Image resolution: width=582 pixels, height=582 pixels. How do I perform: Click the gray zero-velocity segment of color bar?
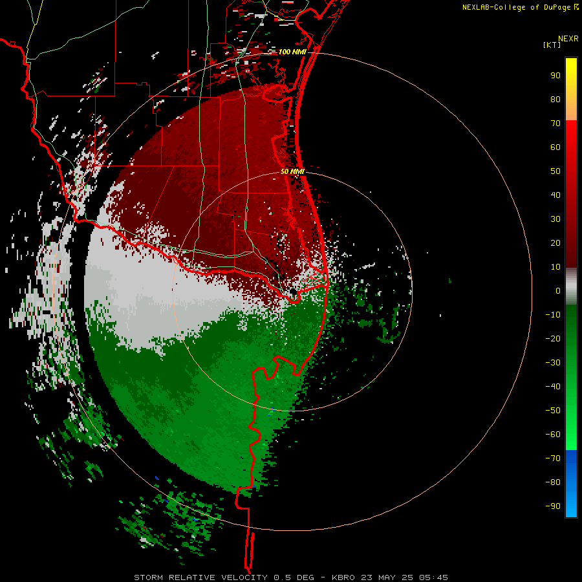pos(571,286)
